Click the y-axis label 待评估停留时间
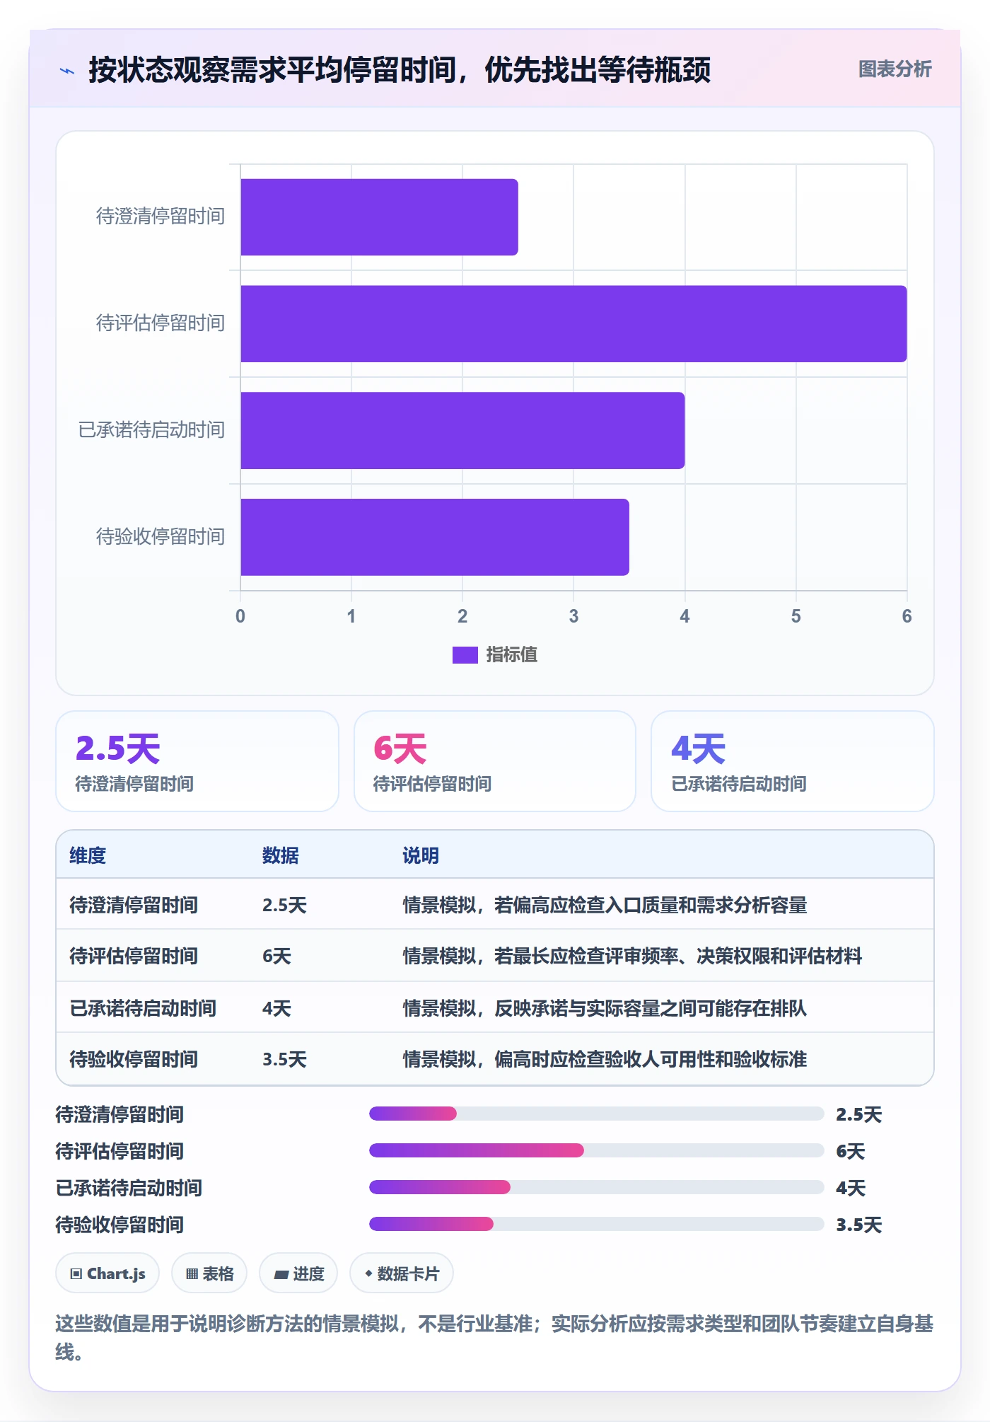The width and height of the screenshot is (990, 1422). 161,323
